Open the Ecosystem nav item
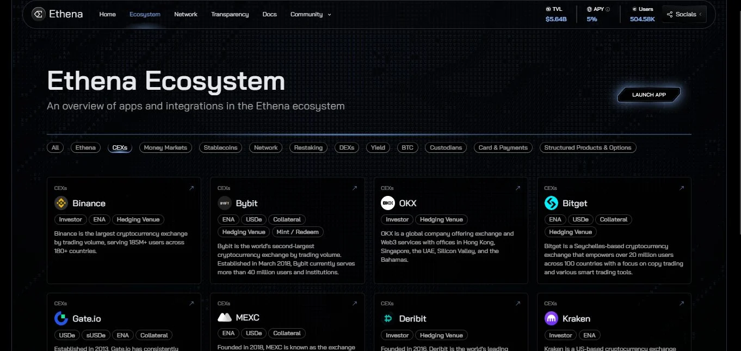Screen dimensions: 741x351 [x=145, y=14]
